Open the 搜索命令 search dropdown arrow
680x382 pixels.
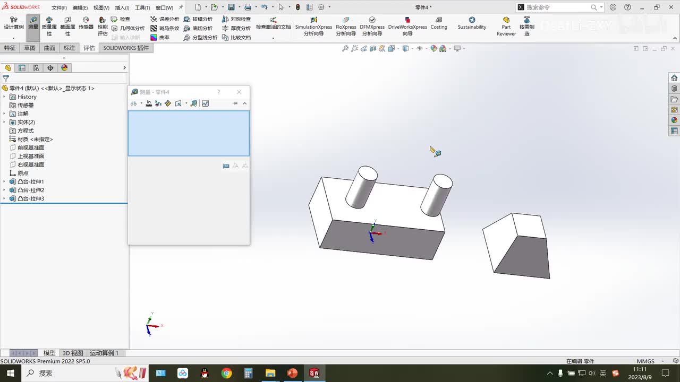[601, 7]
